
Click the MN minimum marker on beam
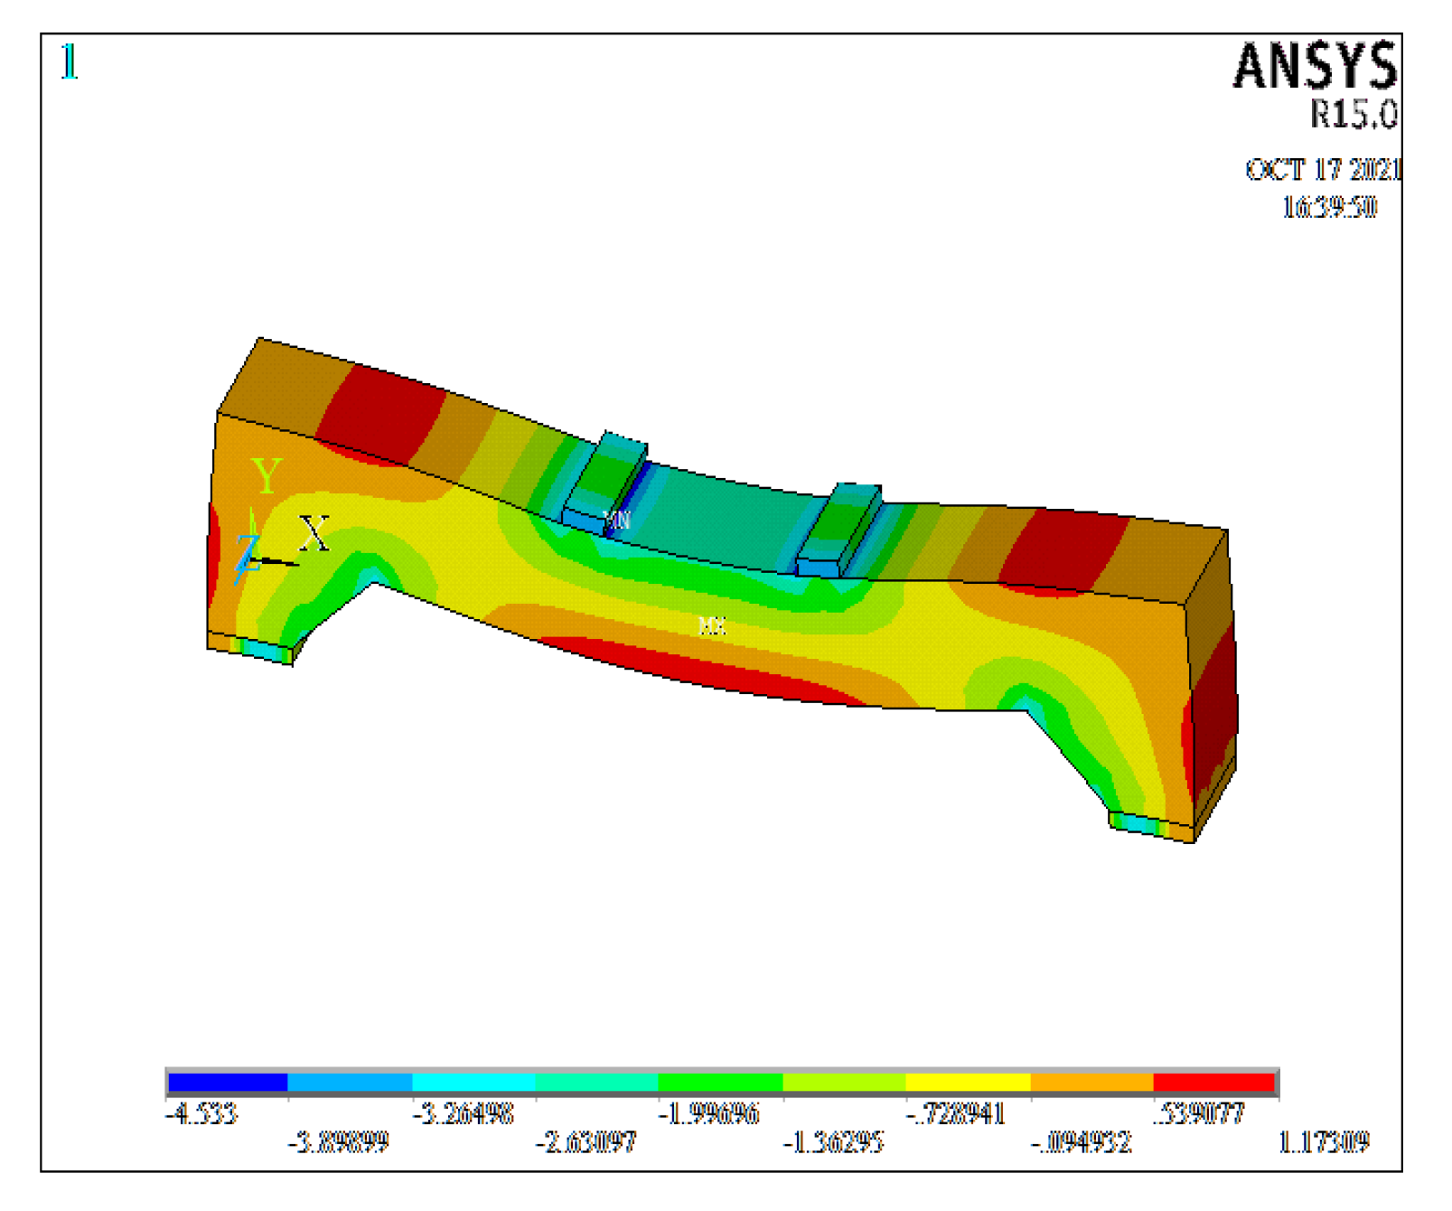coord(617,520)
